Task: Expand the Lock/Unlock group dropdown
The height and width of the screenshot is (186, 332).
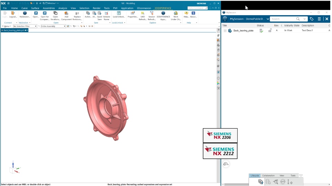Action: pos(124,22)
